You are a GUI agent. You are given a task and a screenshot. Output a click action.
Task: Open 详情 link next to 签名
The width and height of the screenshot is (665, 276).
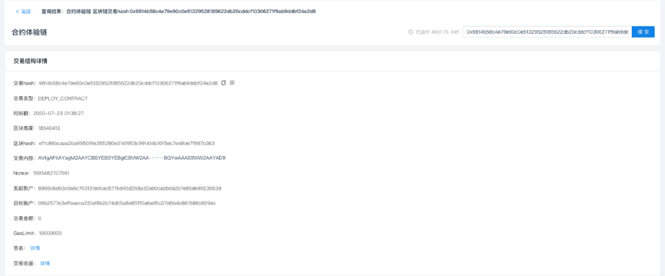point(35,248)
